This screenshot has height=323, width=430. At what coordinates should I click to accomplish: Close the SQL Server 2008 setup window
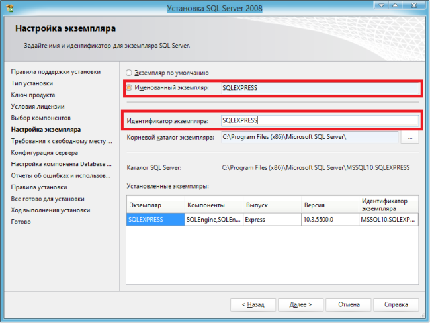(x=414, y=5)
